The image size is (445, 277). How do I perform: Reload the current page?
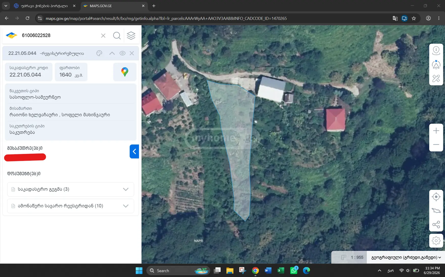(27, 18)
